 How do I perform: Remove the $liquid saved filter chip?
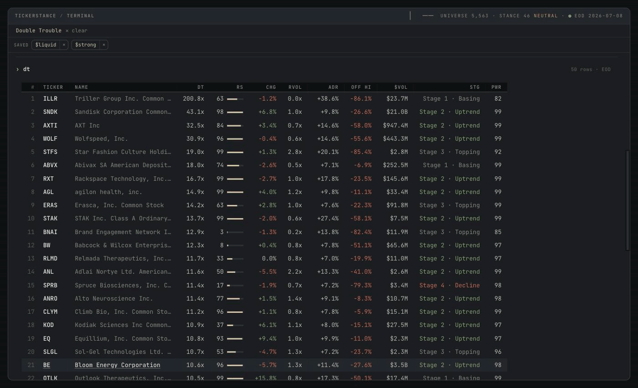tap(64, 45)
